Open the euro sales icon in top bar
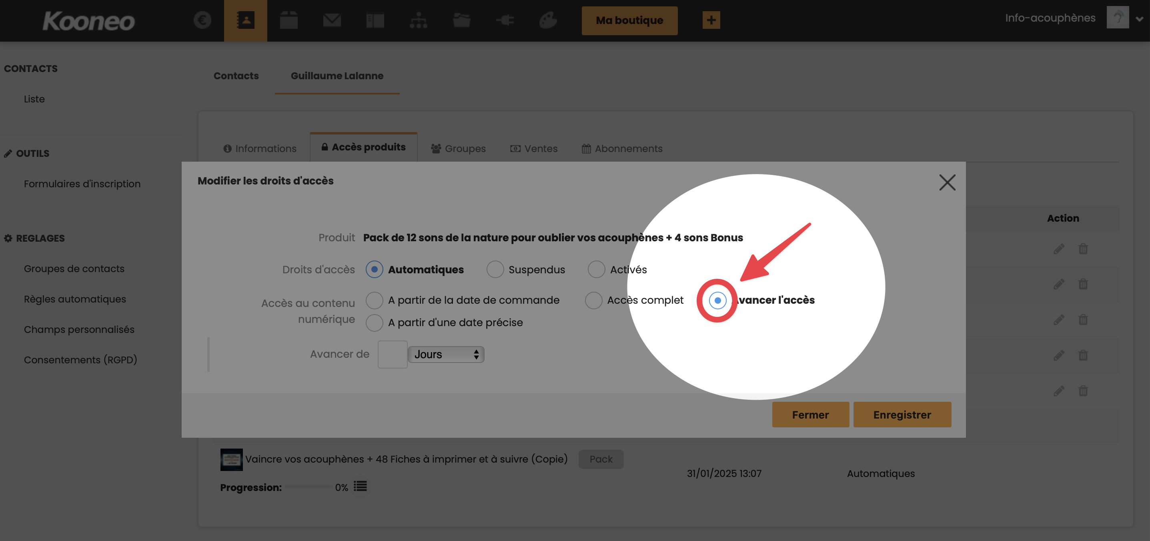The height and width of the screenshot is (541, 1150). (202, 20)
